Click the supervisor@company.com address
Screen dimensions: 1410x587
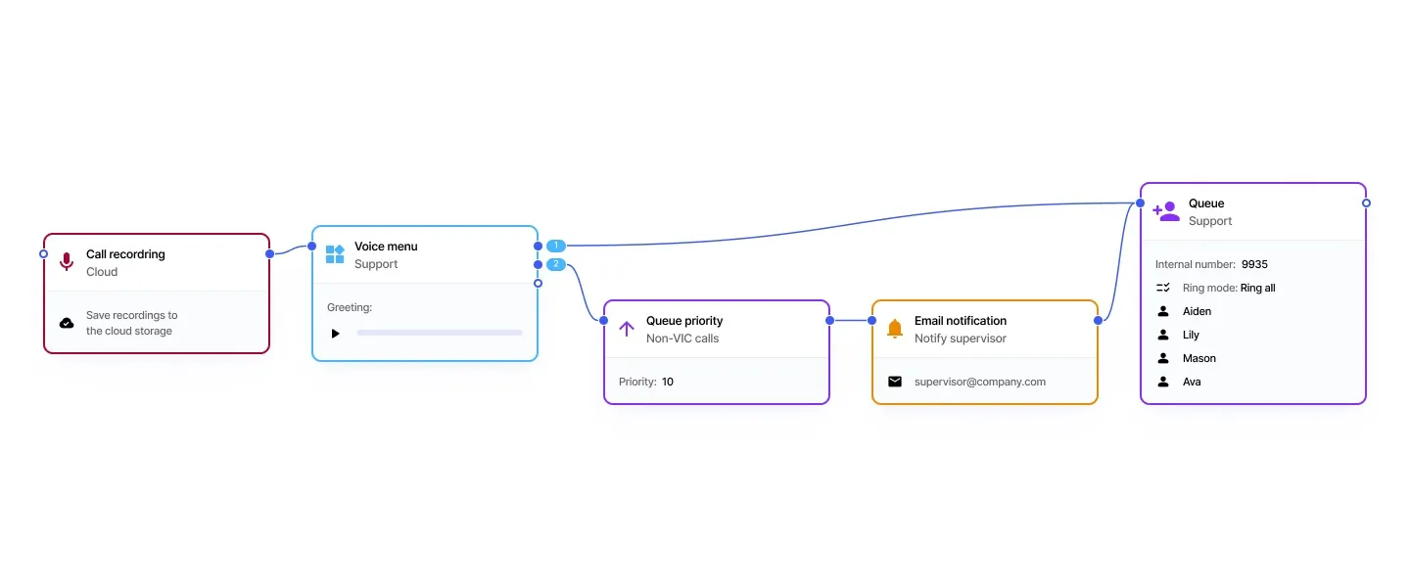[980, 382]
